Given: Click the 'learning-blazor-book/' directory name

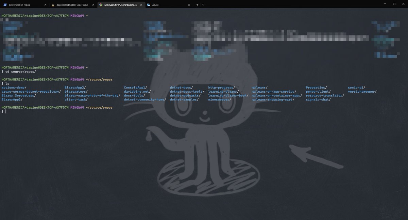Looking at the screenshot, I should point(228,96).
